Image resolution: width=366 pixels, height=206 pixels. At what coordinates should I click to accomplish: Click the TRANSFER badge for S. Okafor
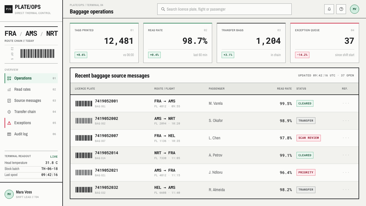click(306, 121)
